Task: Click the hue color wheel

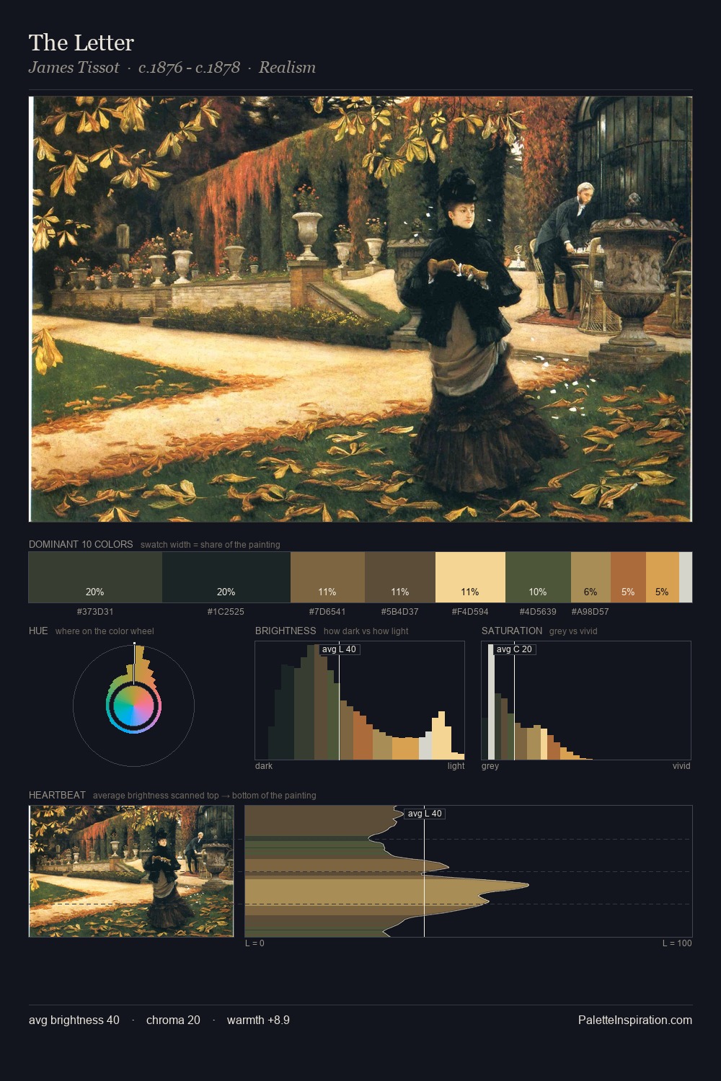Action: pyautogui.click(x=133, y=706)
